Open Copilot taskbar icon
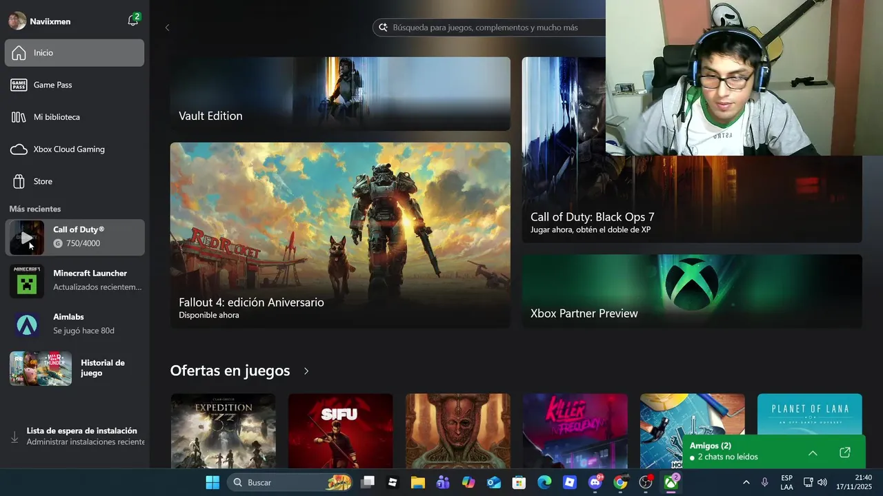 point(468,482)
